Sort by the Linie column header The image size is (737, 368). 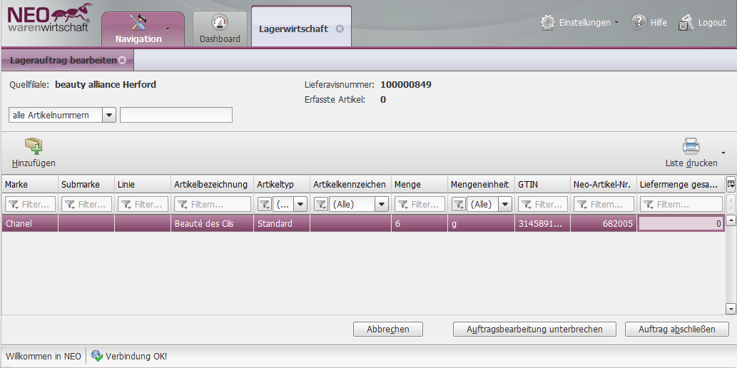point(143,184)
